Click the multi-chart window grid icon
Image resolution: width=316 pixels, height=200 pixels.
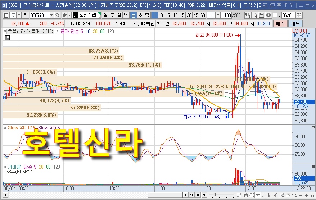coord(239,195)
